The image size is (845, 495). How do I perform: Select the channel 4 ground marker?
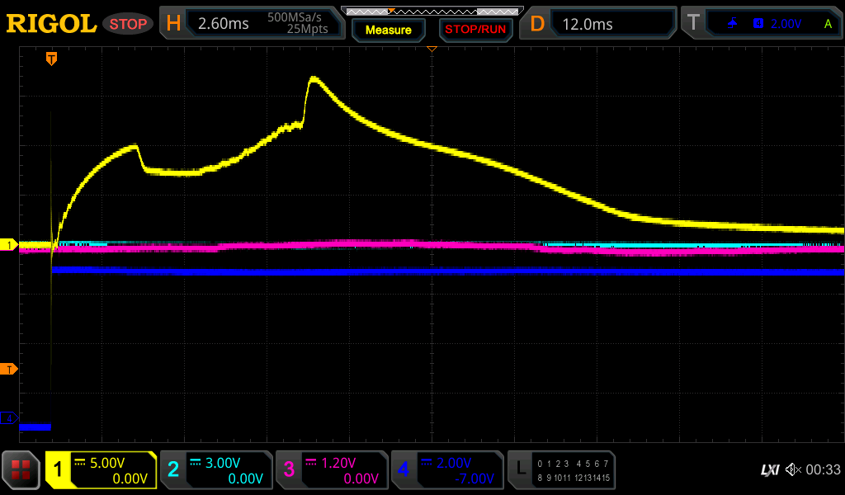point(10,418)
